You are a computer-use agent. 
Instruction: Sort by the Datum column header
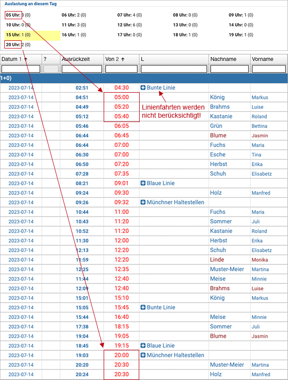click(x=21, y=59)
